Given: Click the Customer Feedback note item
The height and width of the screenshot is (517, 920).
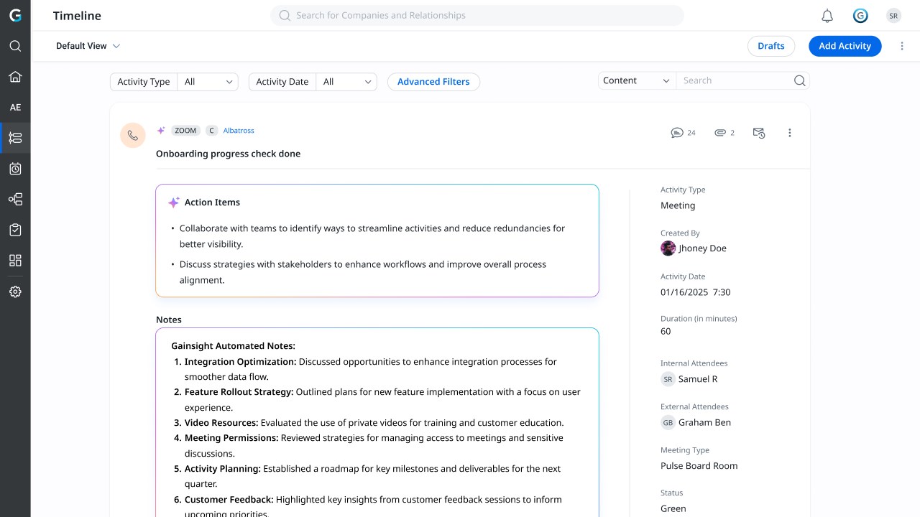Looking at the screenshot, I should tap(368, 507).
